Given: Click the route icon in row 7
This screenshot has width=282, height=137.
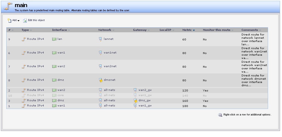Looking at the screenshot, I should 24,66.
